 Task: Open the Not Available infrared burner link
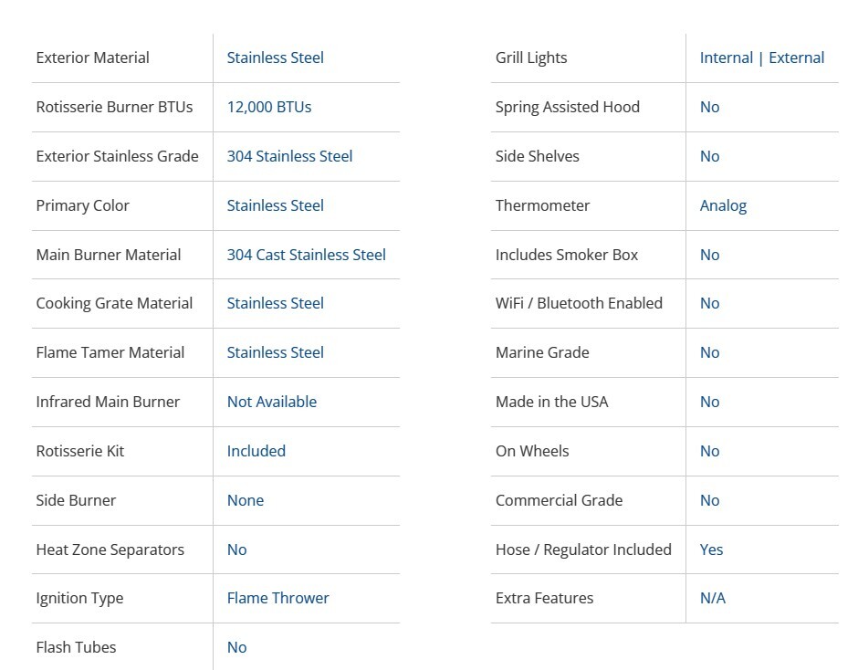(271, 402)
